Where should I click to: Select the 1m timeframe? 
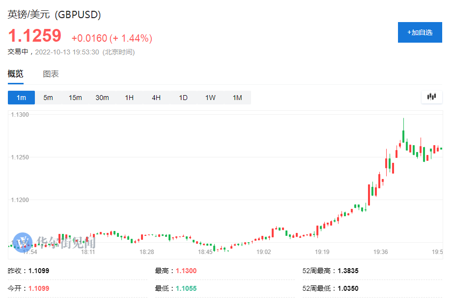(x=22, y=98)
